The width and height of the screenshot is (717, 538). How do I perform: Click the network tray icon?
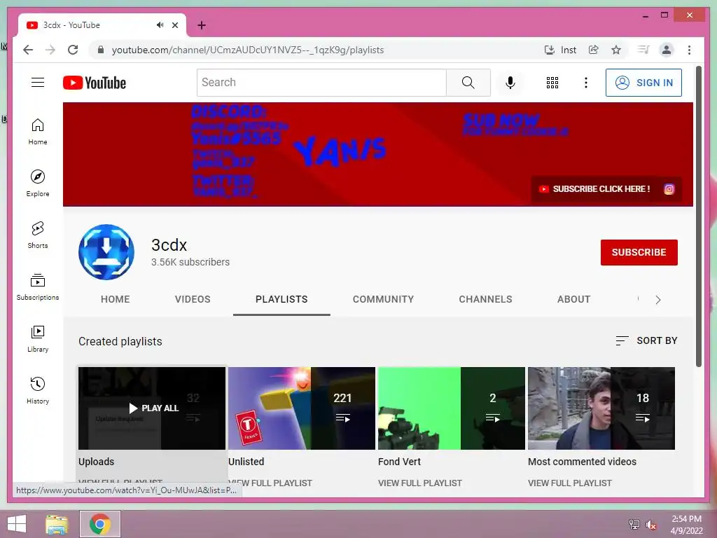tap(634, 524)
